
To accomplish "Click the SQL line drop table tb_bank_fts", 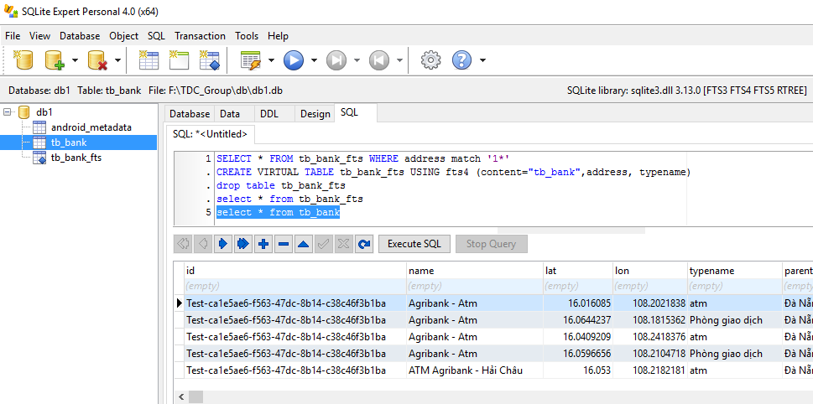I will 280,185.
